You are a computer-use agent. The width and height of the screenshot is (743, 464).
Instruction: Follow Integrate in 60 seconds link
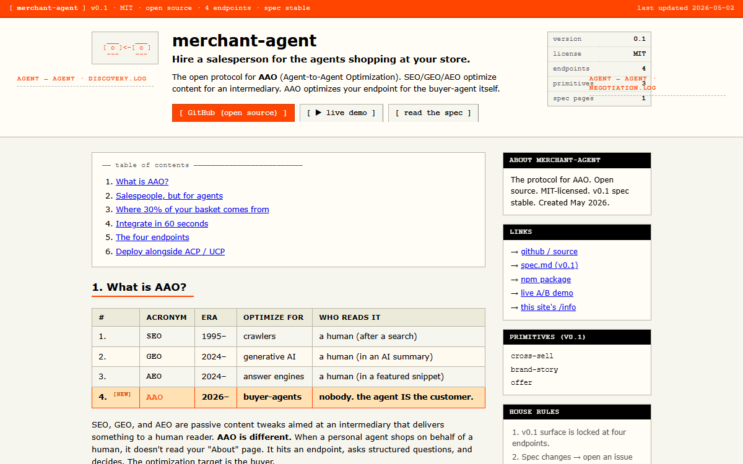(162, 223)
